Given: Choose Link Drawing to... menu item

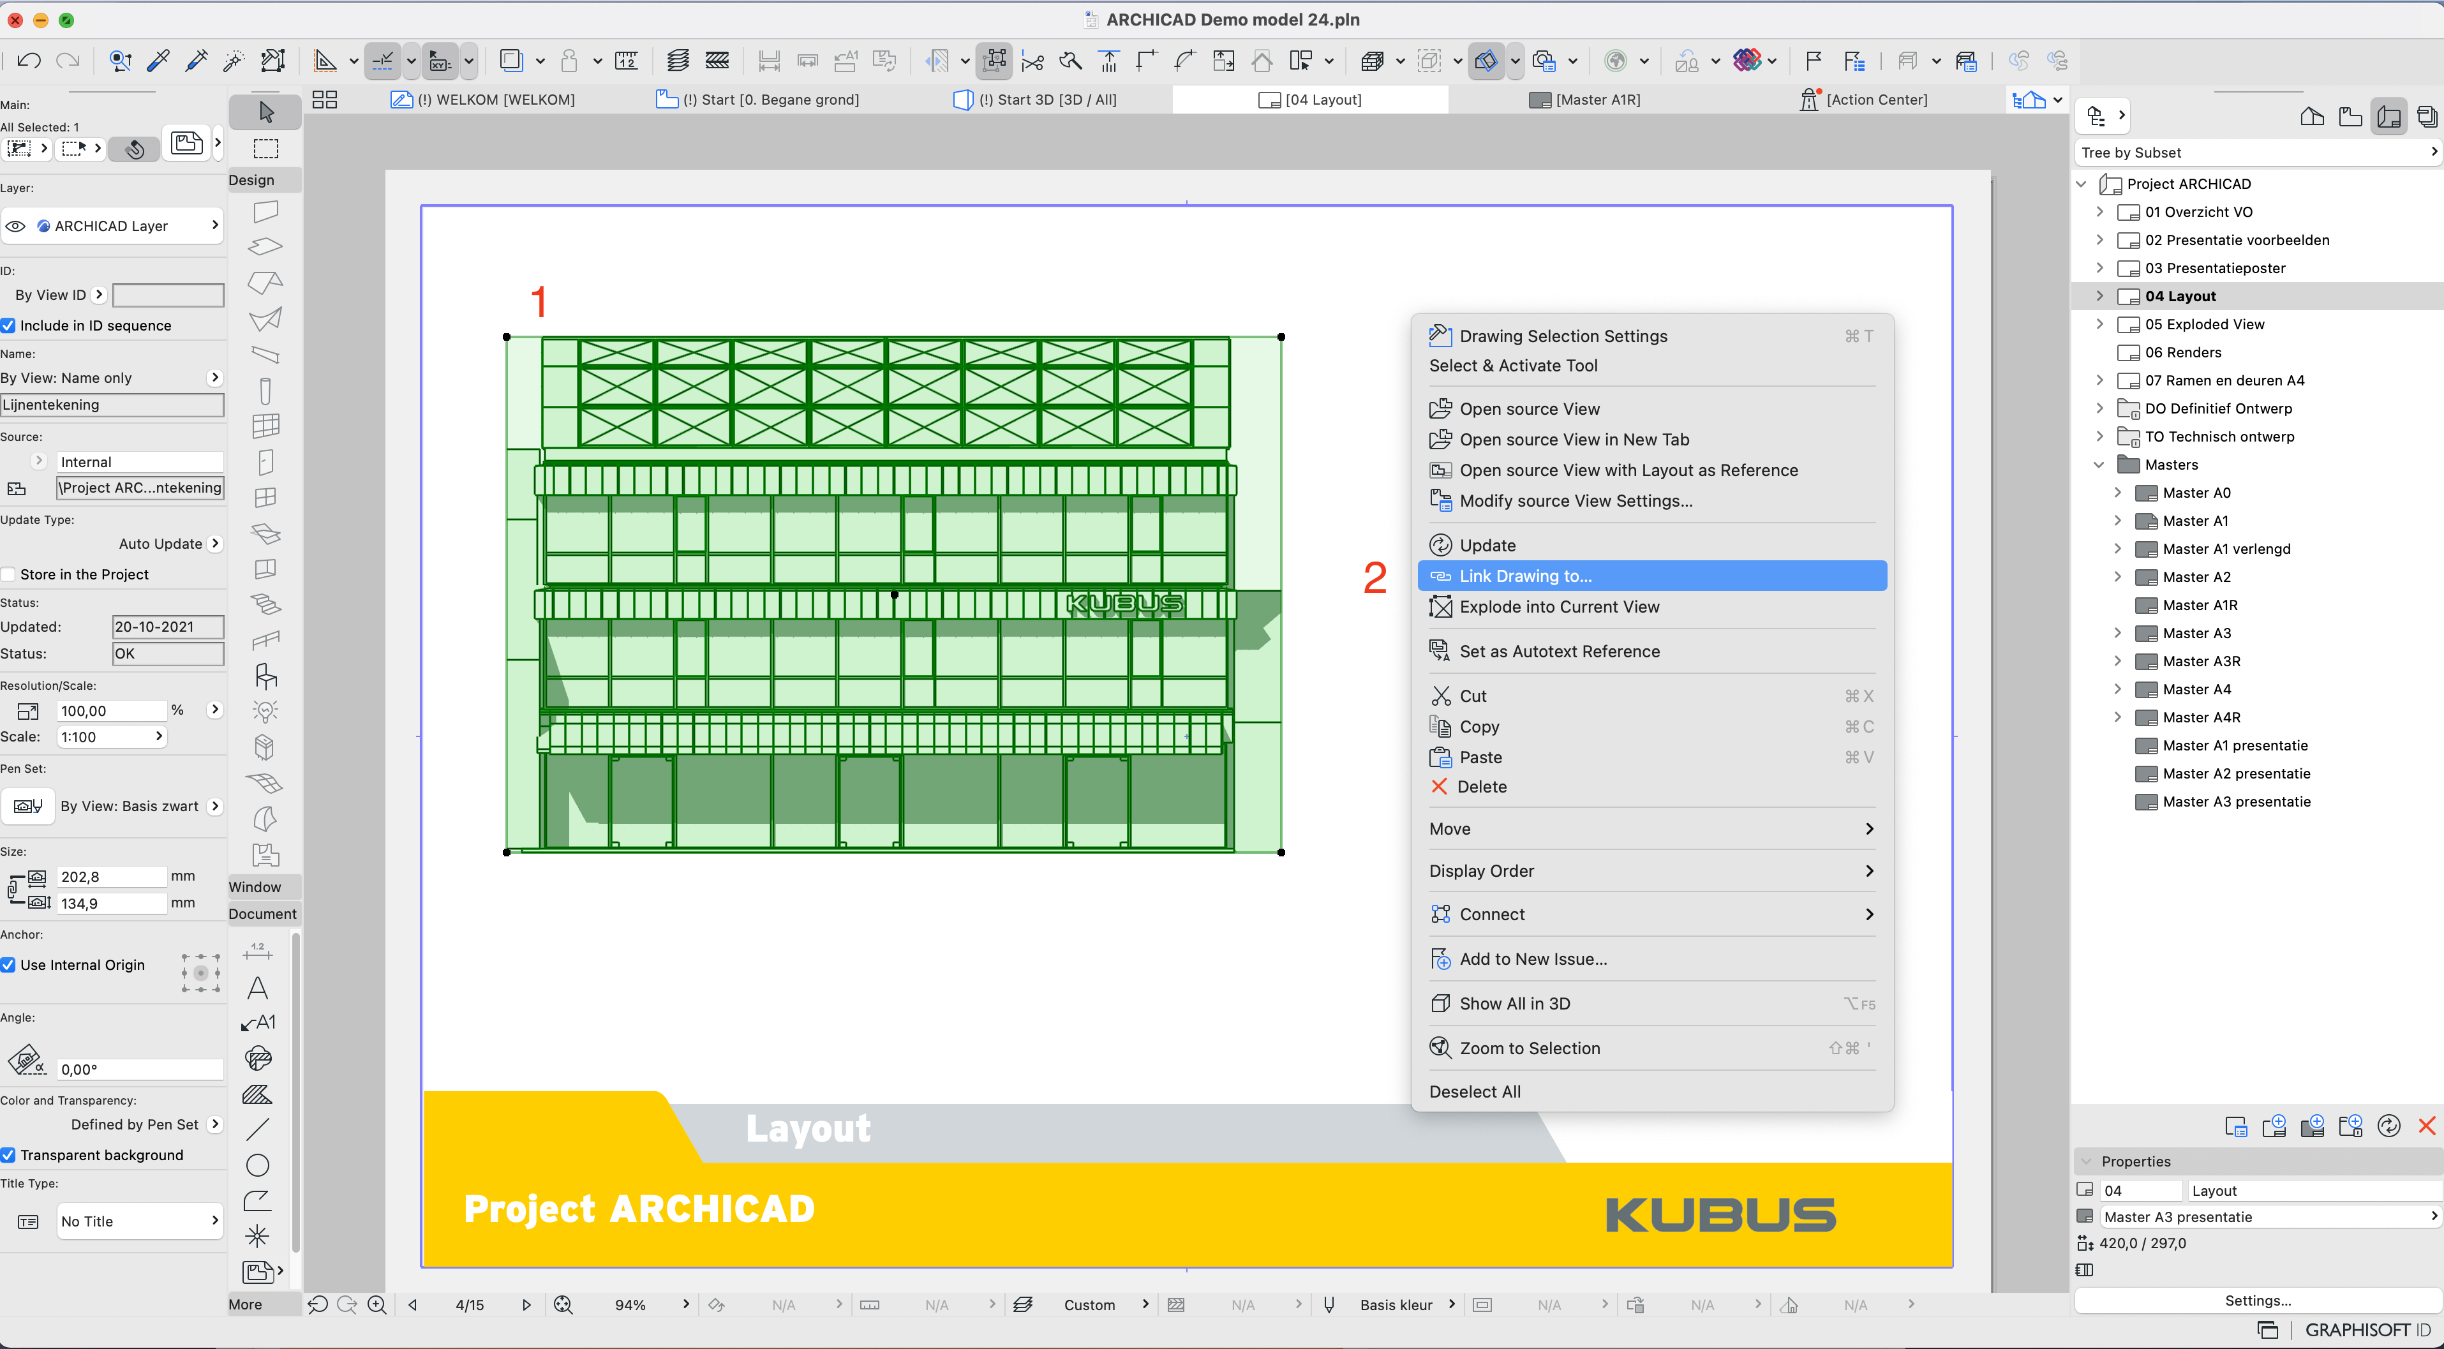Looking at the screenshot, I should pos(1651,576).
